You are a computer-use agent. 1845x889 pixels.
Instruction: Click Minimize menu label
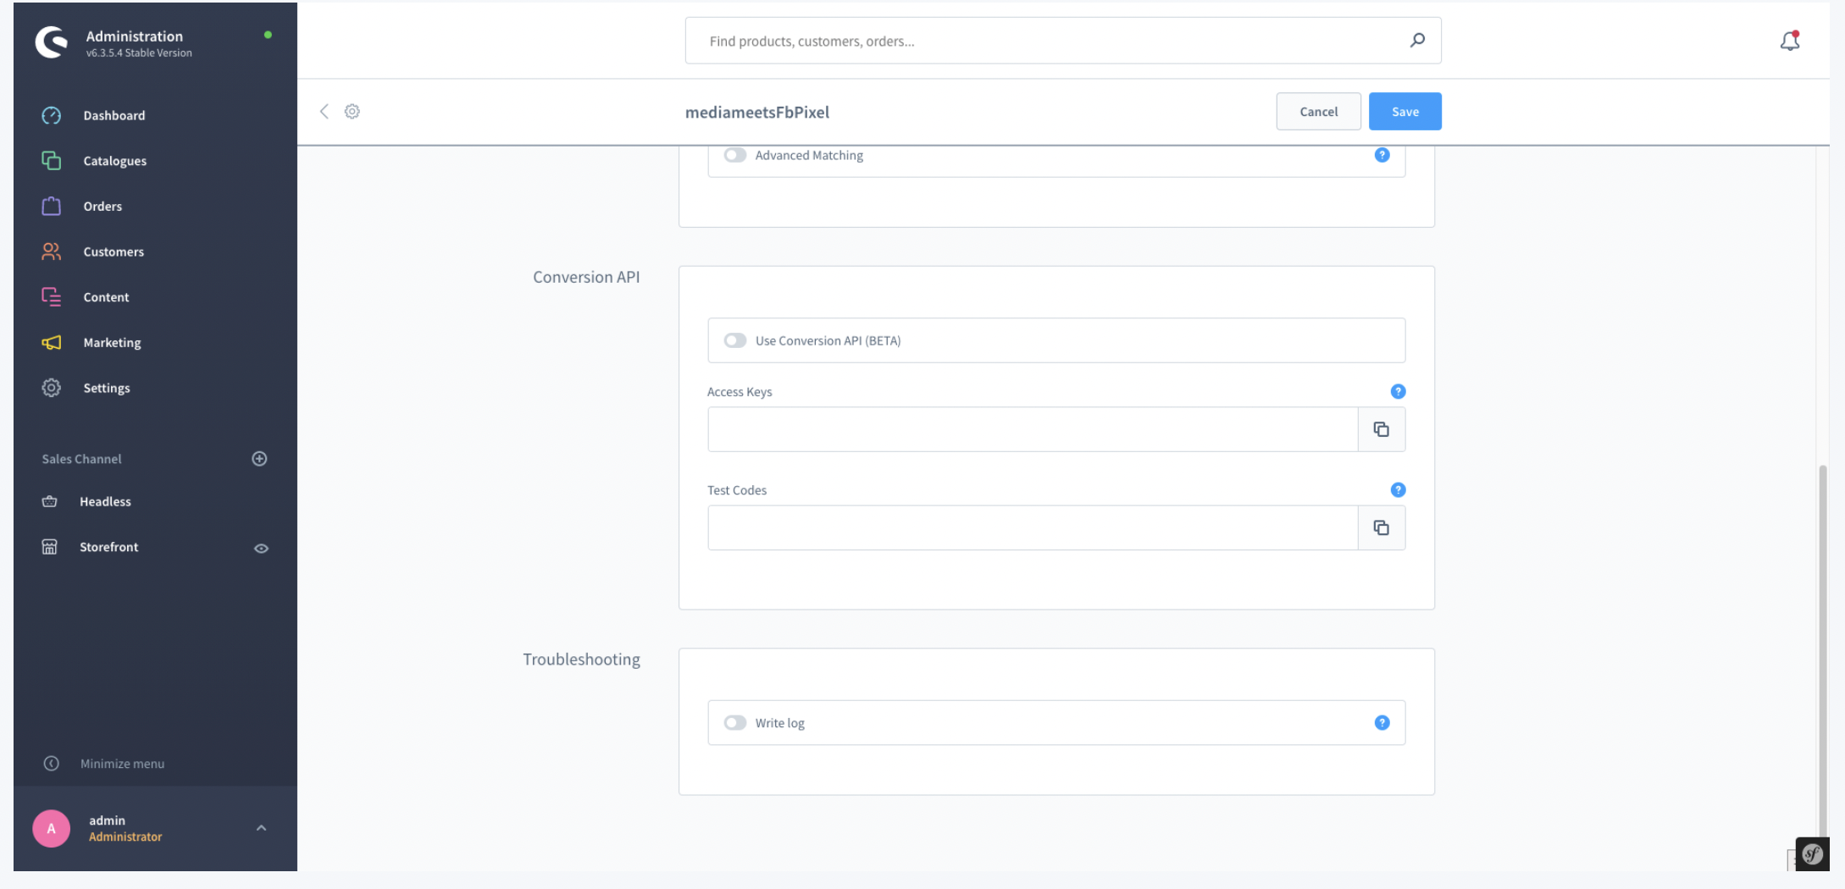coord(122,763)
